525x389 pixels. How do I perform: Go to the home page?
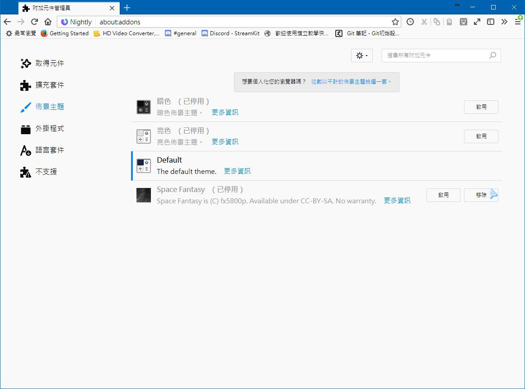(x=48, y=22)
